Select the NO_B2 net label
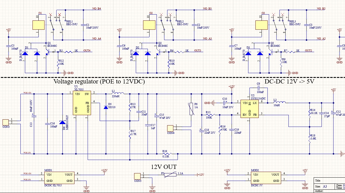The height and width of the screenshot is (193, 345). tap(321, 9)
